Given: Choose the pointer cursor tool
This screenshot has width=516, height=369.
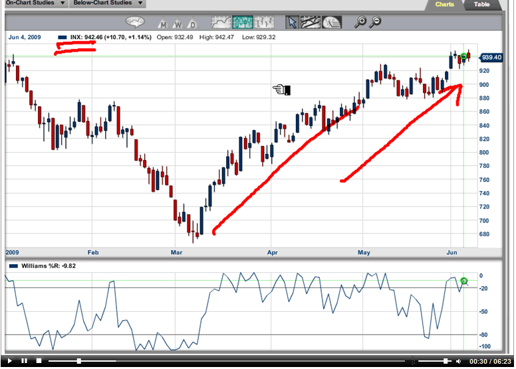Looking at the screenshot, I should [292, 22].
